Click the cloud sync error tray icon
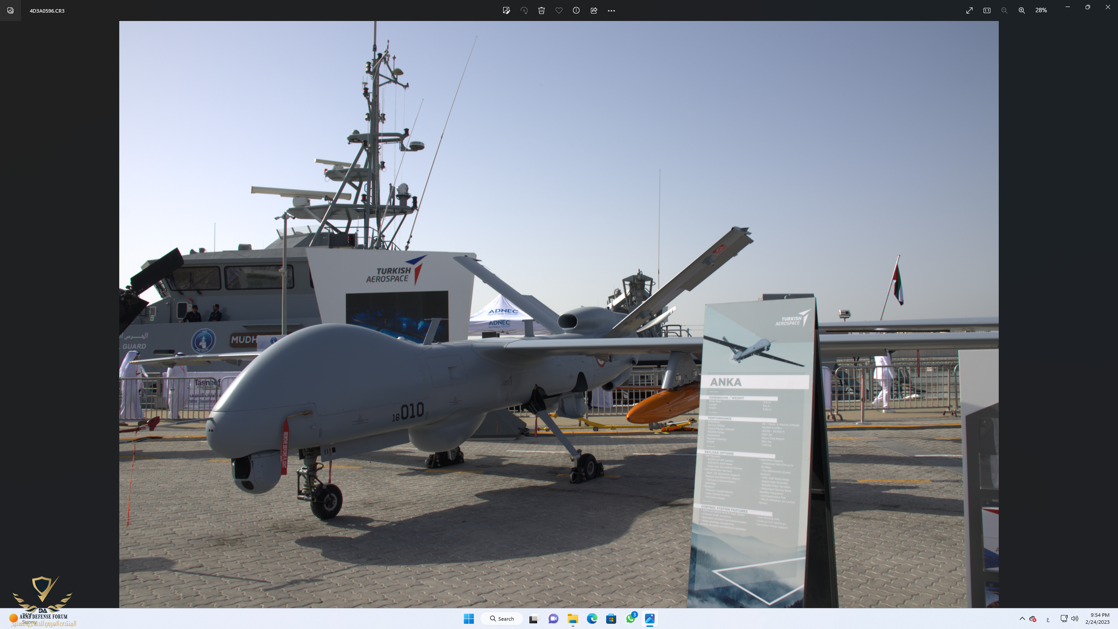The height and width of the screenshot is (629, 1118). [1033, 619]
